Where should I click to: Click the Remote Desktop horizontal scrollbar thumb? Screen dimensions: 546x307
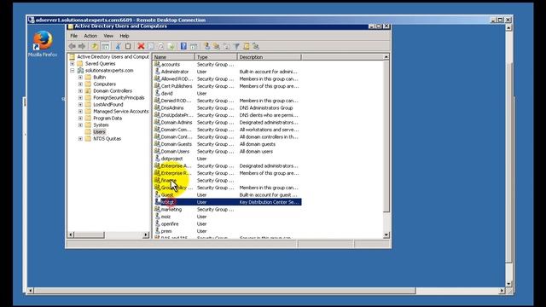224,290
